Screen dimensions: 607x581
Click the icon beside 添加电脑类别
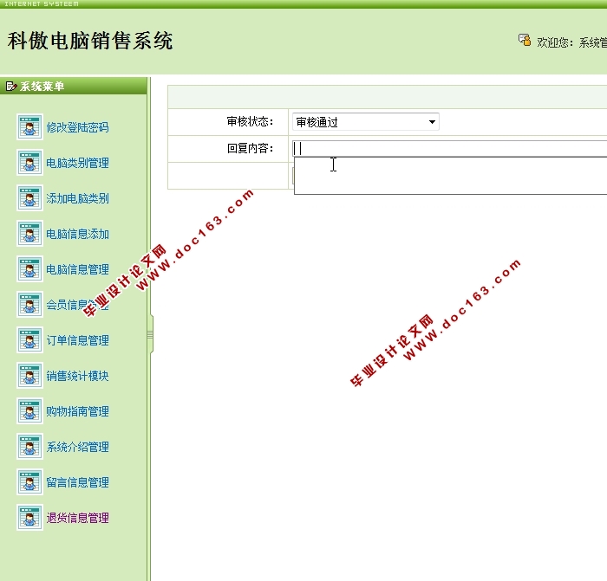click(x=29, y=198)
